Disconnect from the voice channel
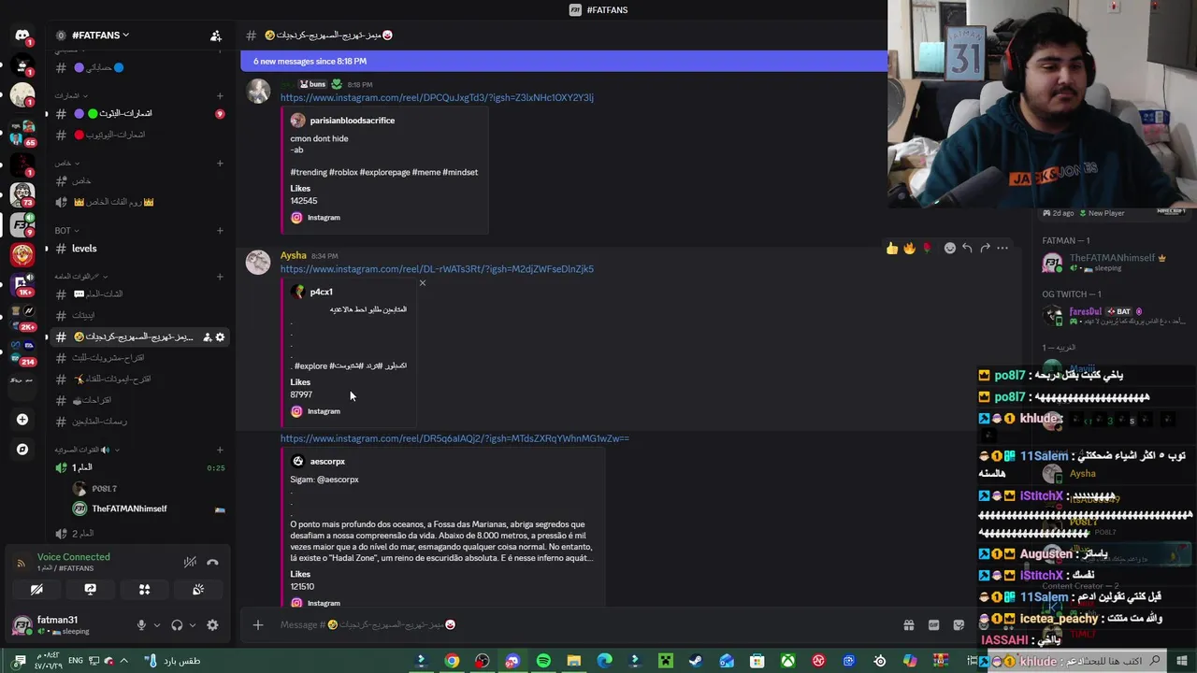This screenshot has width=1197, height=673. point(212,562)
